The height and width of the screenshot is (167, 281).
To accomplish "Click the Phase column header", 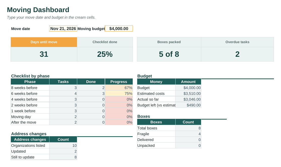I will pos(30,82).
